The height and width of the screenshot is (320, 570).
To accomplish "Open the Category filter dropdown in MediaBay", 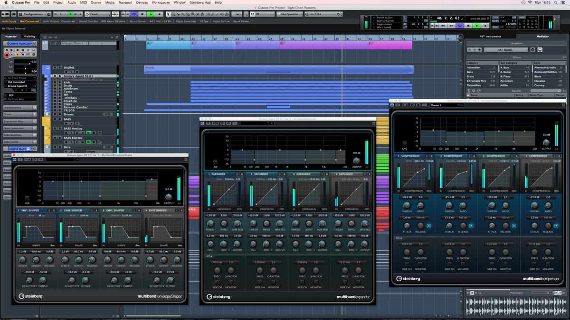I will [x=498, y=63].
